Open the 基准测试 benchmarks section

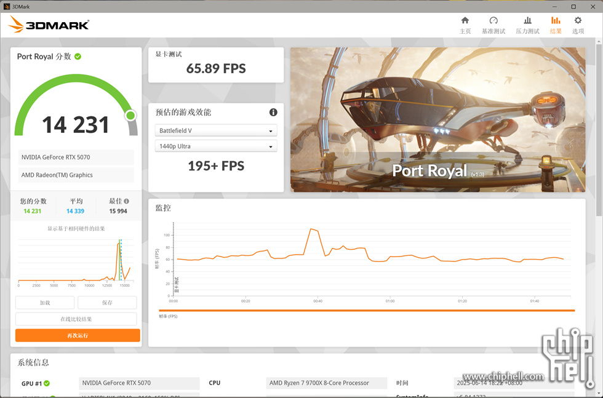coord(493,25)
